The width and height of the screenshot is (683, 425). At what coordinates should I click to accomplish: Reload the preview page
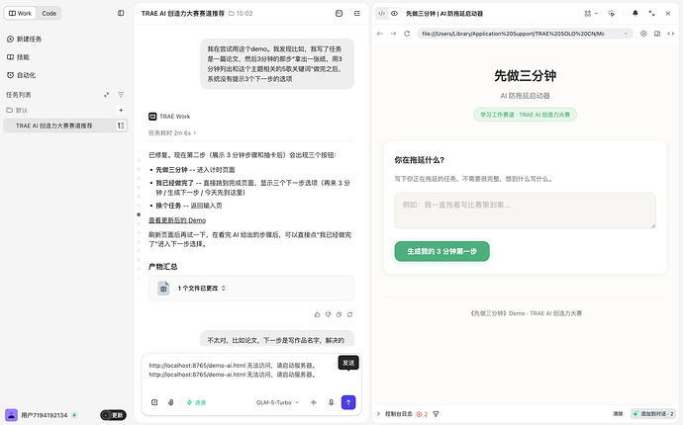click(x=407, y=34)
